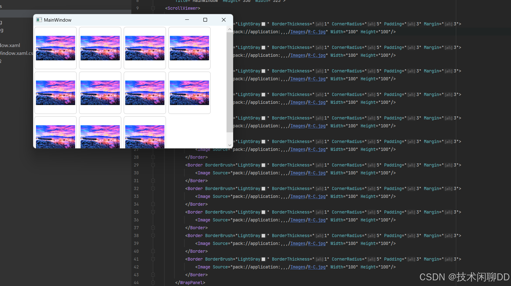Collapse the Border element at line 29
The image size is (511, 286).
click(x=153, y=165)
